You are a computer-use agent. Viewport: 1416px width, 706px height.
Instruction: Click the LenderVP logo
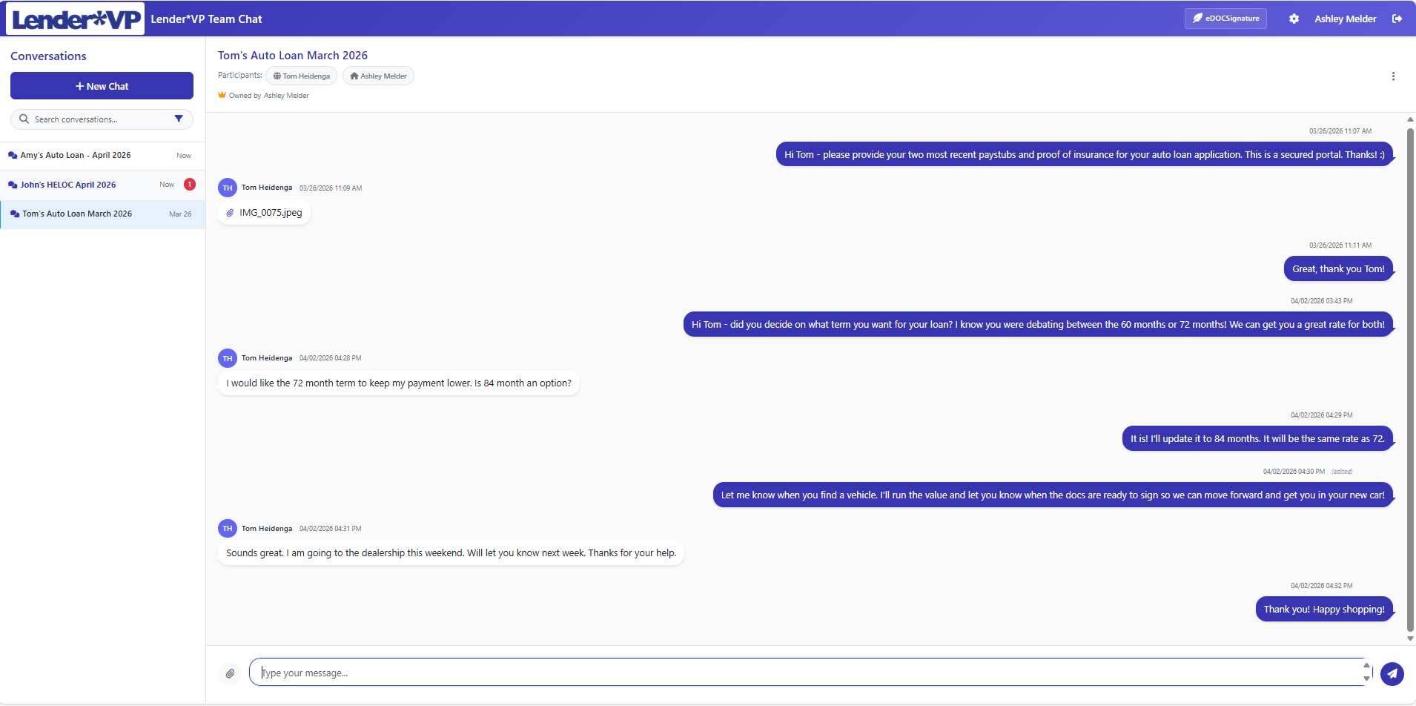(76, 19)
